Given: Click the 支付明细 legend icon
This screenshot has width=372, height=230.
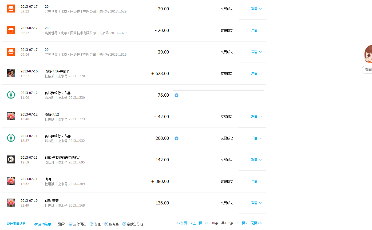Looking at the screenshot, I should [70, 224].
